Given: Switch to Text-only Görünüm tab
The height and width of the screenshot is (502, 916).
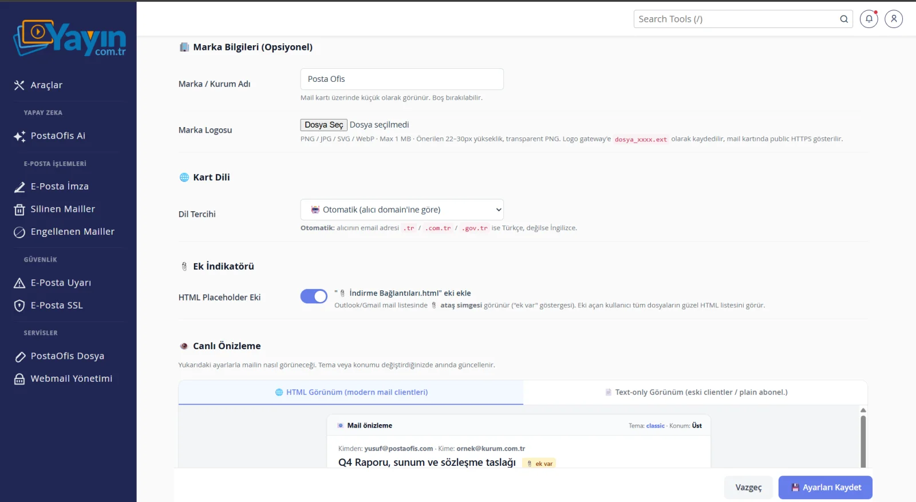Looking at the screenshot, I should pyautogui.click(x=696, y=392).
